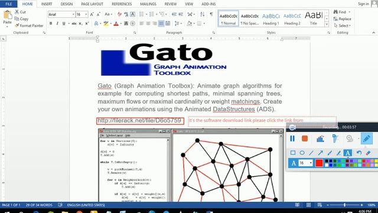This screenshot has width=378, height=213.
Task: Click the Numbering list icon
Action: [x=151, y=14]
